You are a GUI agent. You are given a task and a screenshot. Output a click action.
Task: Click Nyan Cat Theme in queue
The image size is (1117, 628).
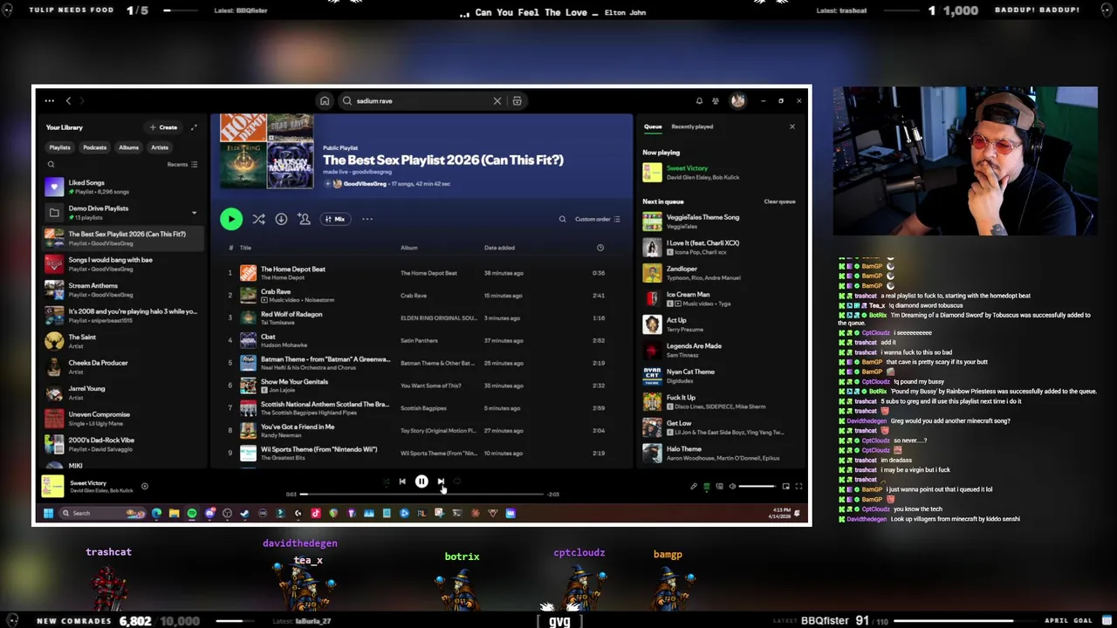pos(719,376)
